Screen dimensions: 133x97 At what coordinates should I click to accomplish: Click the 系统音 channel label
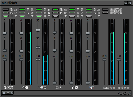[8, 88]
